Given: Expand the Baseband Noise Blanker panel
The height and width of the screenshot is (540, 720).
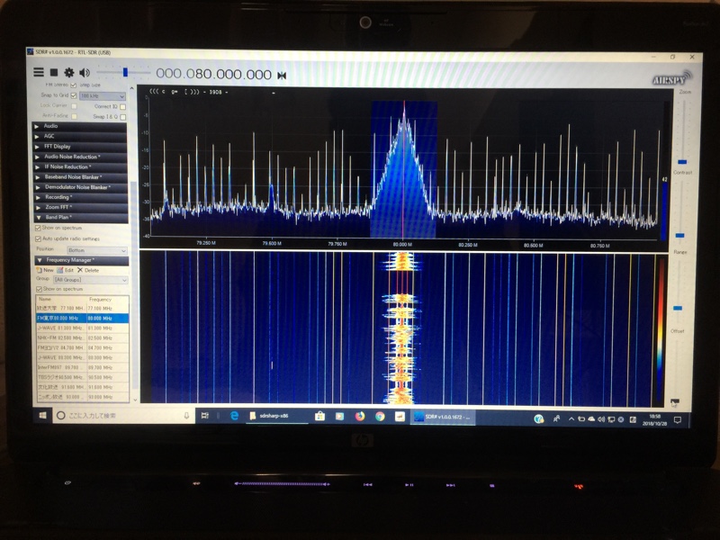Looking at the screenshot, I should (x=80, y=176).
